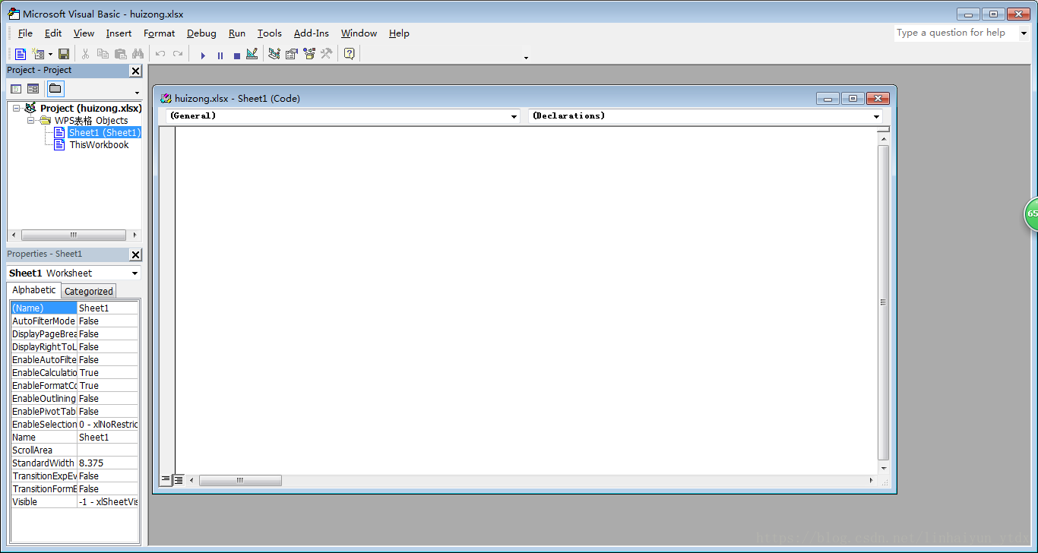1038x553 pixels.
Task: Click the Visual Basic Help question icon
Action: tap(350, 54)
